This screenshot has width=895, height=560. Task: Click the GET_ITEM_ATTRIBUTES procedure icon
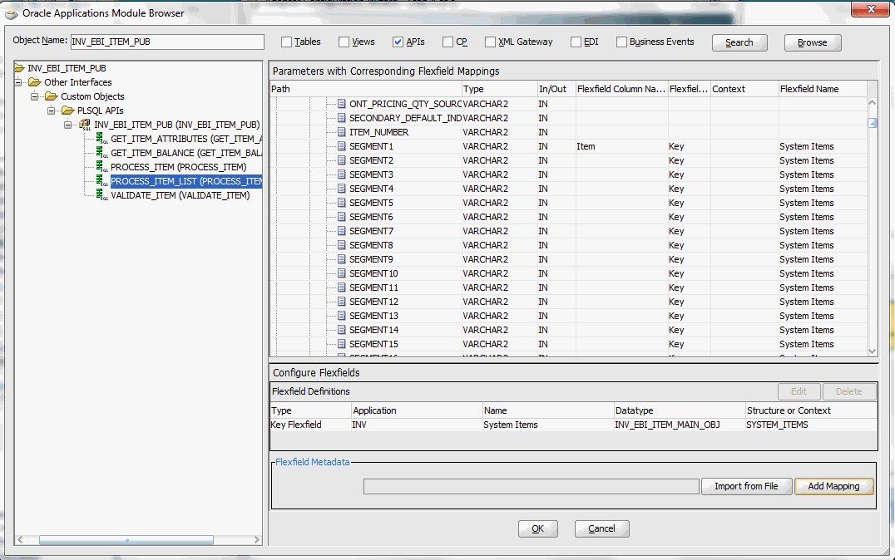pos(101,139)
